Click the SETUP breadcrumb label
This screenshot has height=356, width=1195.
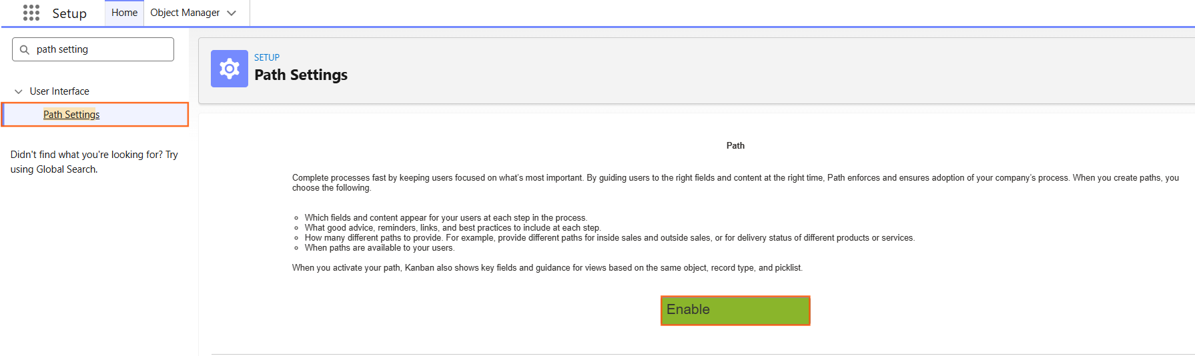(267, 57)
